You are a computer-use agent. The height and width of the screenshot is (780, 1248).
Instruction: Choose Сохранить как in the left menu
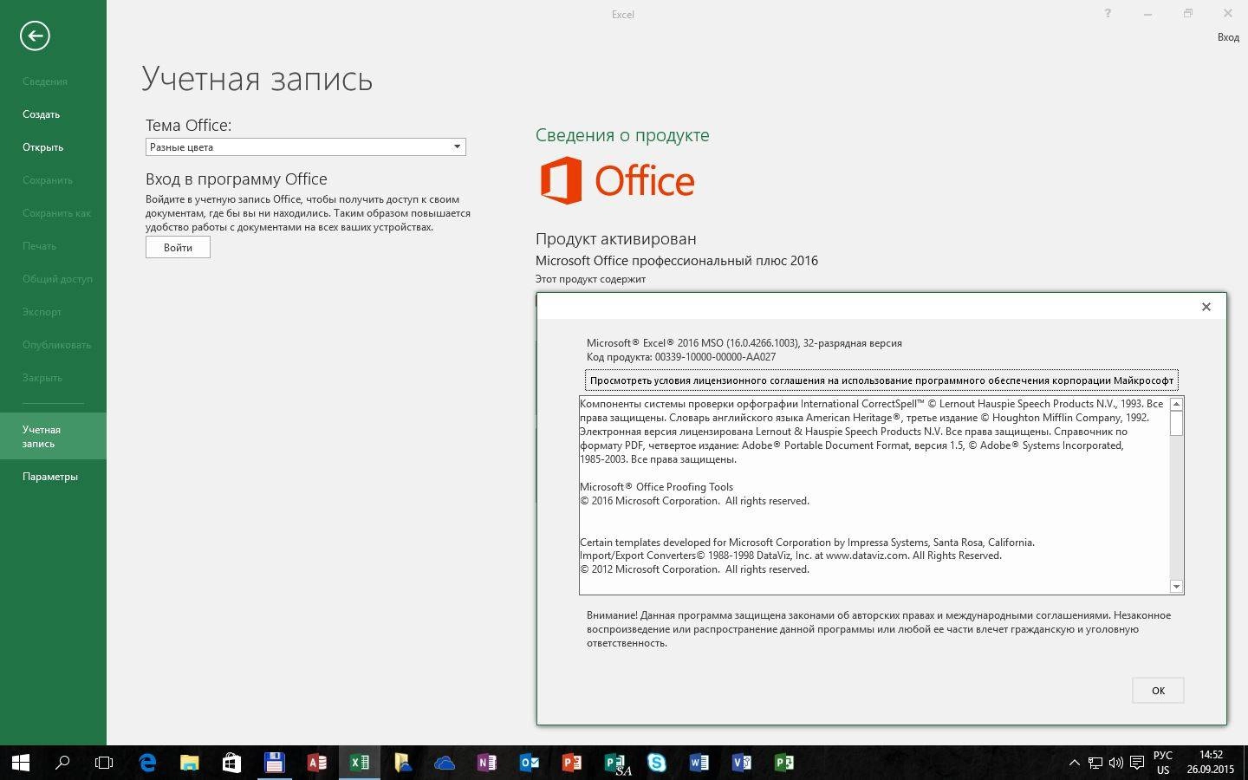[x=56, y=213]
